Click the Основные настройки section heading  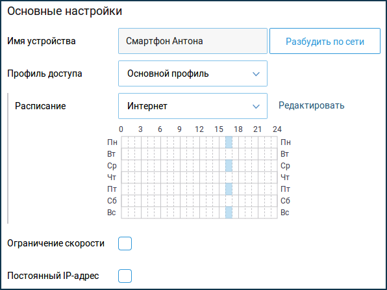pyautogui.click(x=65, y=11)
